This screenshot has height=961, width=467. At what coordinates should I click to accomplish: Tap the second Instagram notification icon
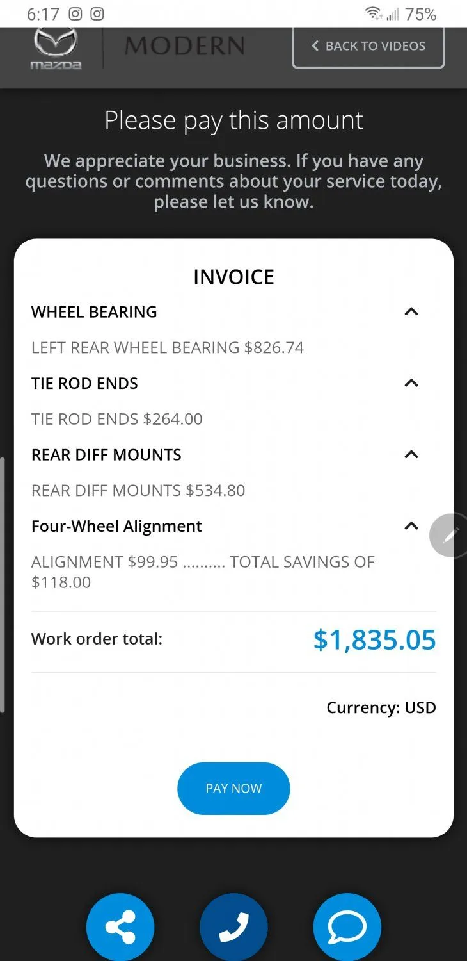click(x=97, y=13)
